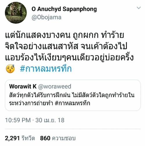Viewport: 145px width, 146px height.
Task: Click the retweet count number 2,291
Action: (x=12, y=138)
